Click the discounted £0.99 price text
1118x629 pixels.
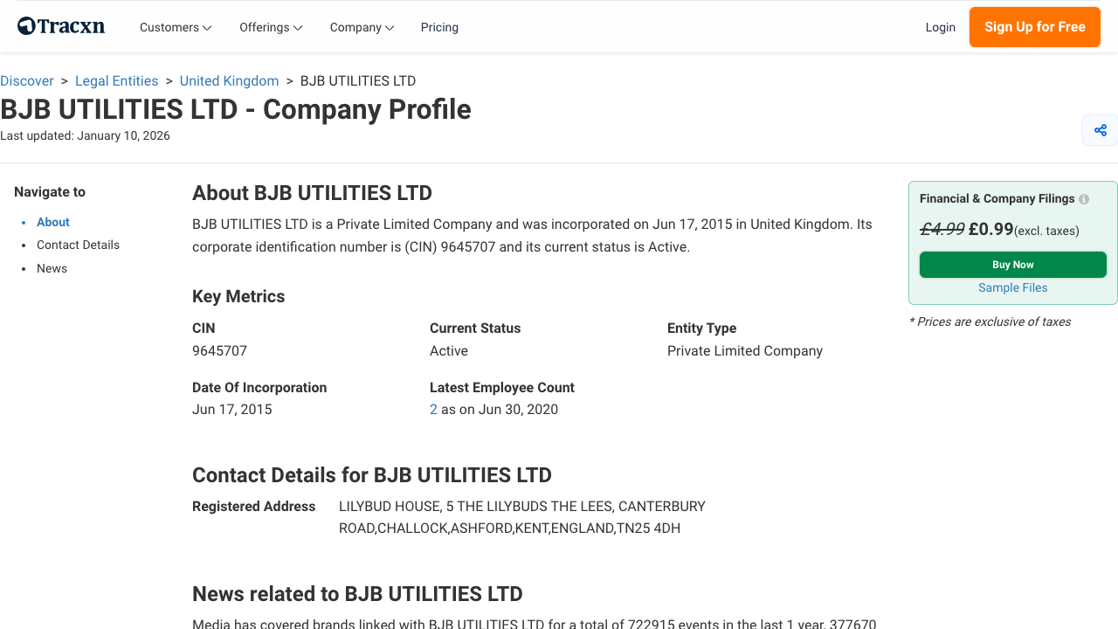991,229
